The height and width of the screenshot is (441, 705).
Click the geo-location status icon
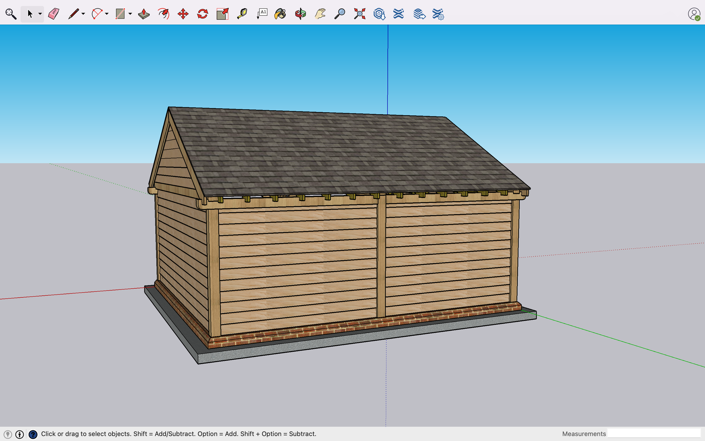[8, 434]
